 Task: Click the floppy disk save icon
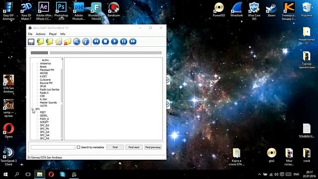(31, 42)
